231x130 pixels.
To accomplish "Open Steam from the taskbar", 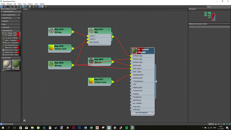I will click(x=56, y=127).
